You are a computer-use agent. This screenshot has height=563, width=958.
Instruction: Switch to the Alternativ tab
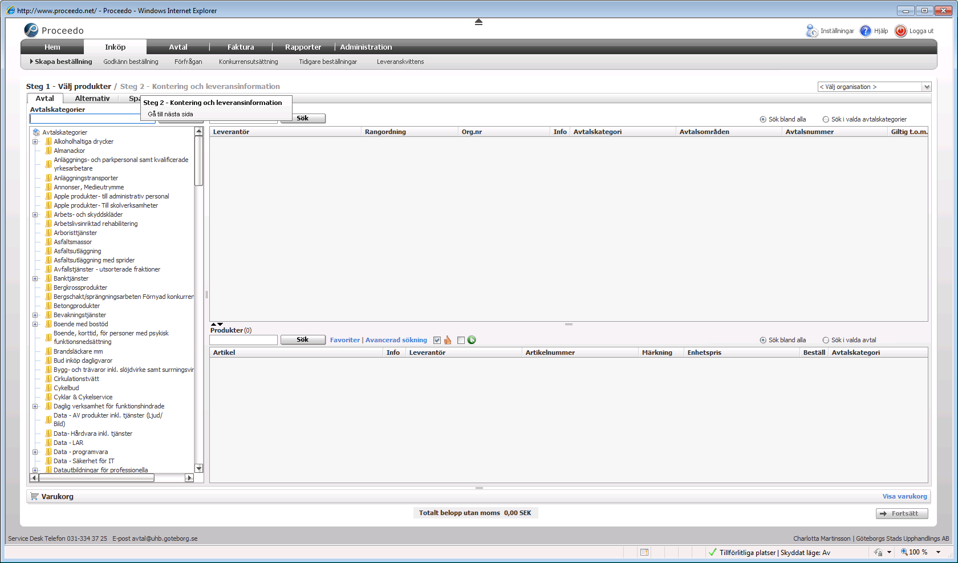coord(92,98)
